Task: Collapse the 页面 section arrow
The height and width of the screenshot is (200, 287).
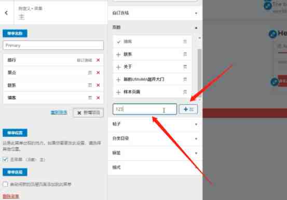Action: [196, 27]
